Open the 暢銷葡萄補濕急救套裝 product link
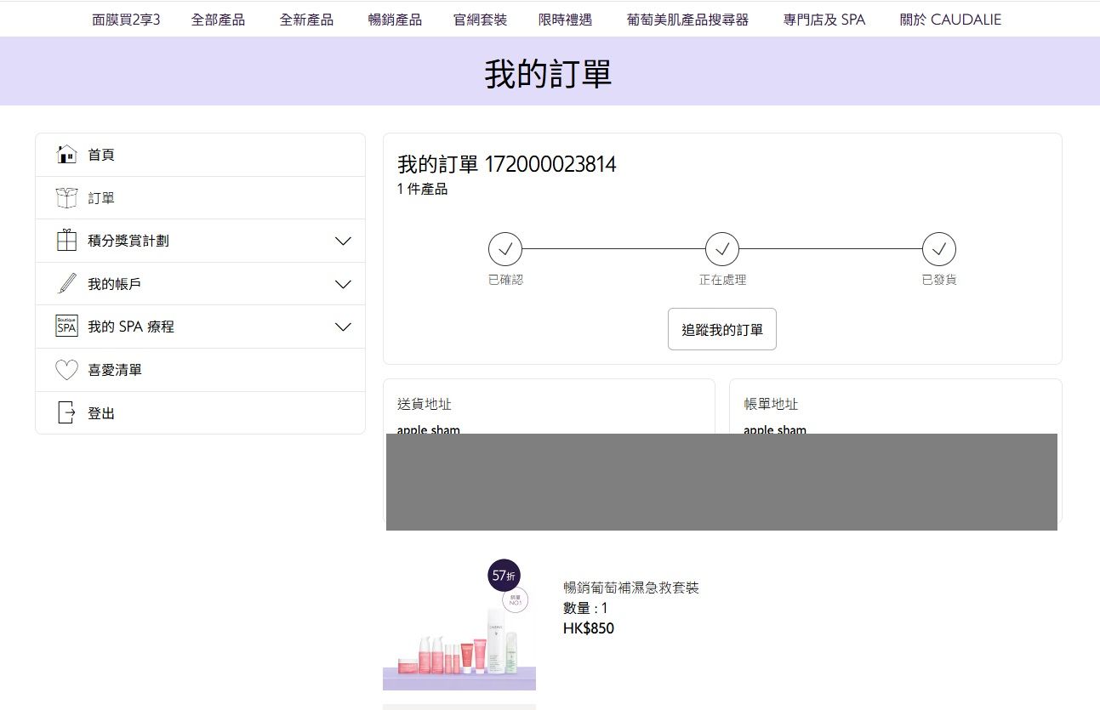 [x=631, y=588]
